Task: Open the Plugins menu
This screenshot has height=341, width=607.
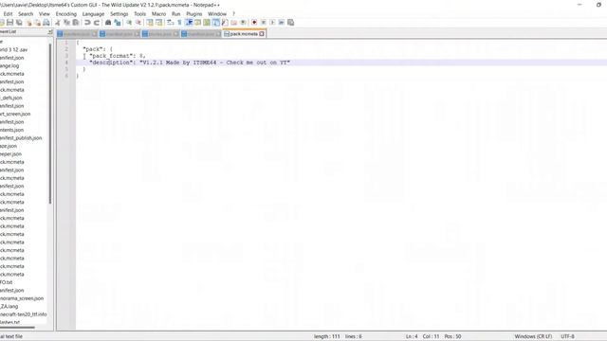Action: (193, 14)
